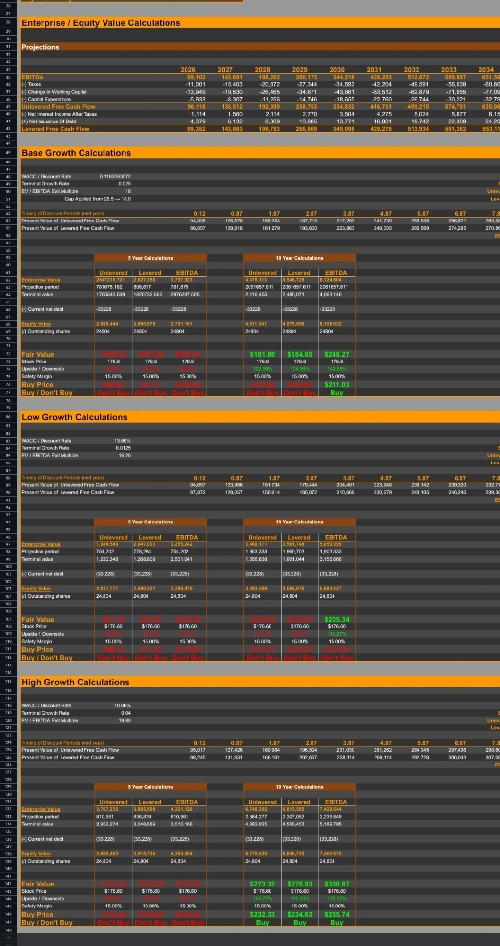Click the '10 Year Calculations' header under High Growth
Screen dimensions: 500x946
(299, 787)
